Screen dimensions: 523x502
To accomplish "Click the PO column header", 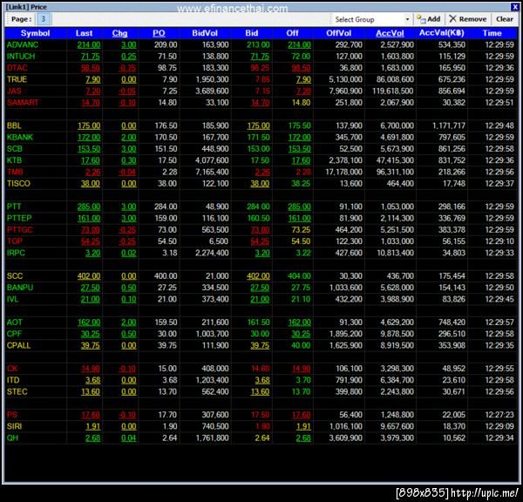I will click(x=159, y=33).
